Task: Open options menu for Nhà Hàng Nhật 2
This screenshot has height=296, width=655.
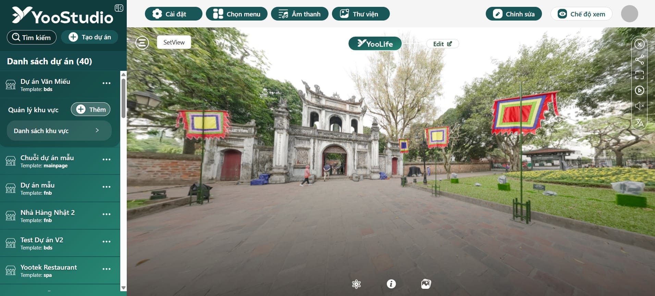Action: [x=107, y=214]
